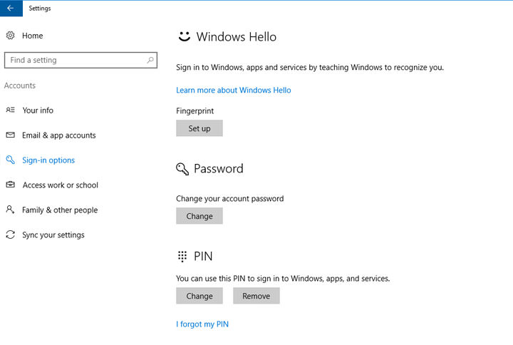Image resolution: width=513 pixels, height=345 pixels.
Task: Click the key icon beside Password heading
Action: coord(182,169)
